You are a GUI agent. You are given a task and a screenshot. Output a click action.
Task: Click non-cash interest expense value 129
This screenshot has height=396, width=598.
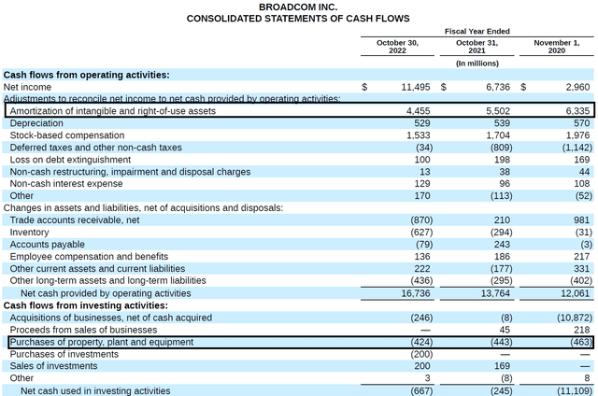pos(422,184)
